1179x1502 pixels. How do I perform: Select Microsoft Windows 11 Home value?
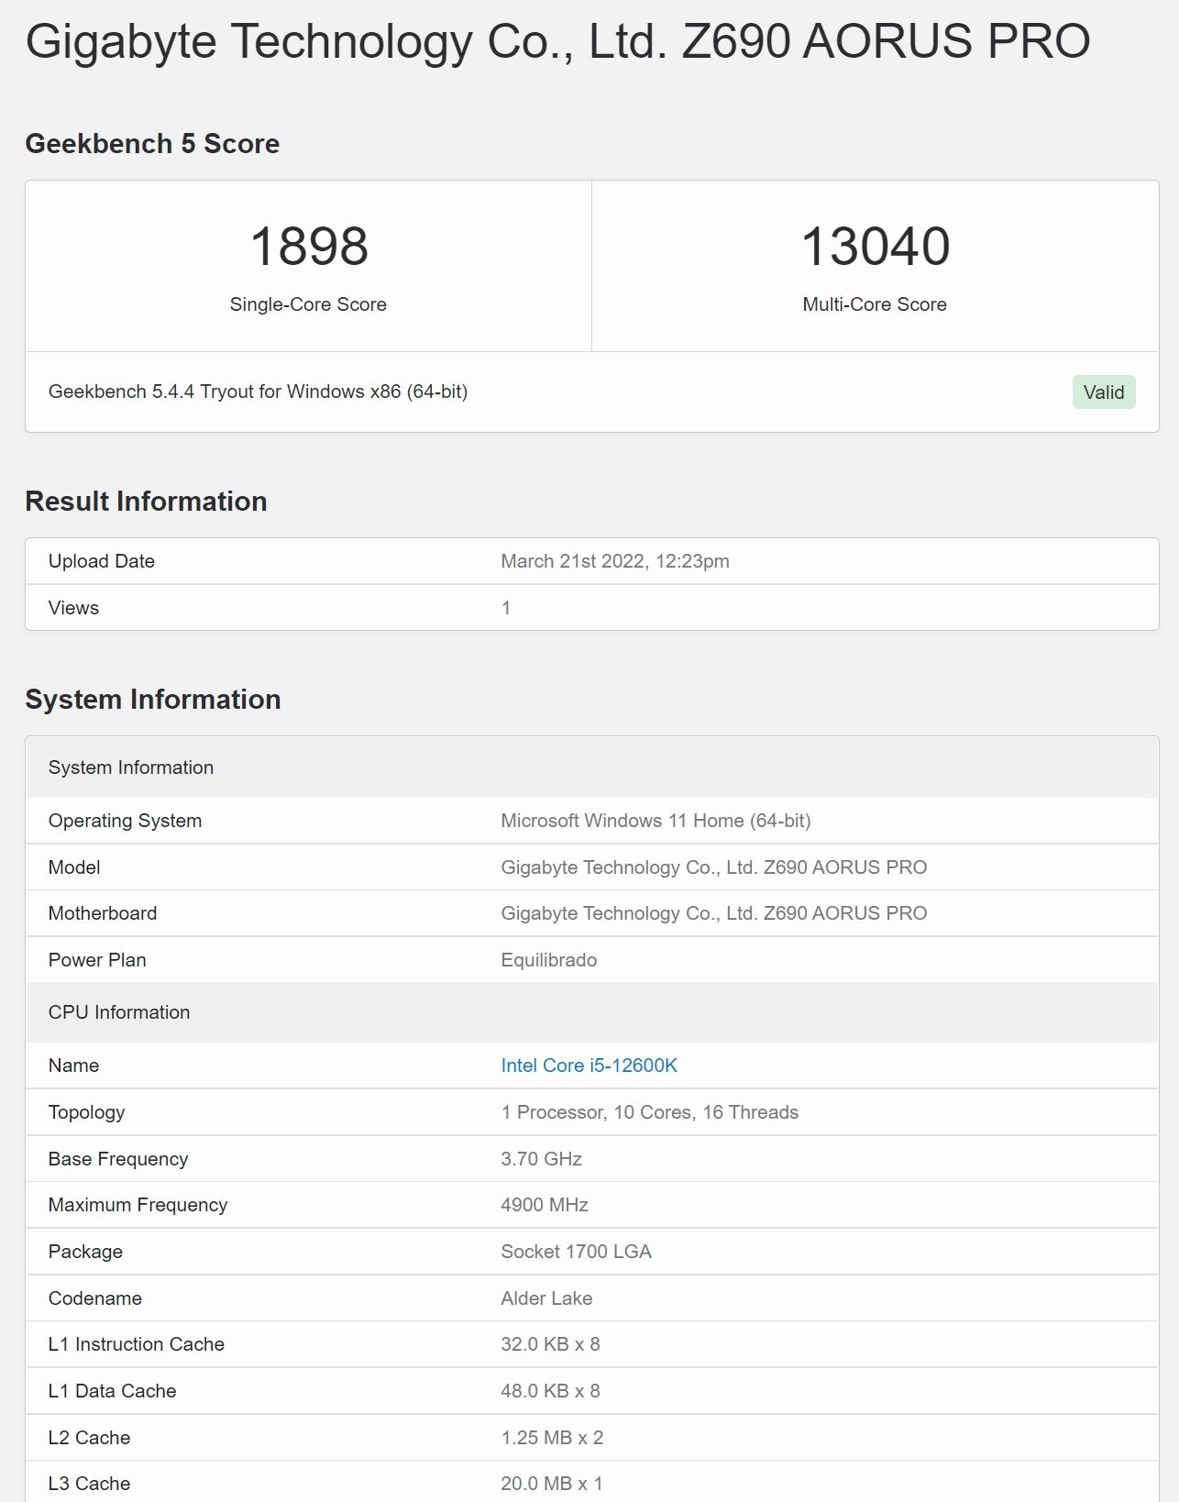click(x=656, y=821)
